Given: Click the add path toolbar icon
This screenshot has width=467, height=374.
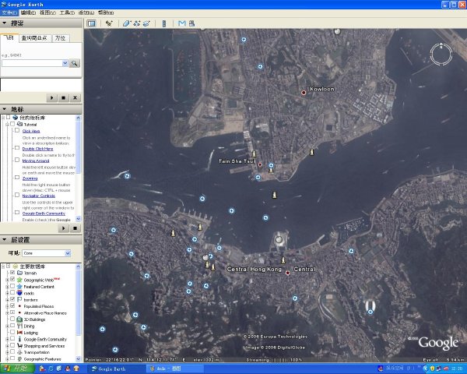Looking at the screenshot, I should click(x=137, y=23).
